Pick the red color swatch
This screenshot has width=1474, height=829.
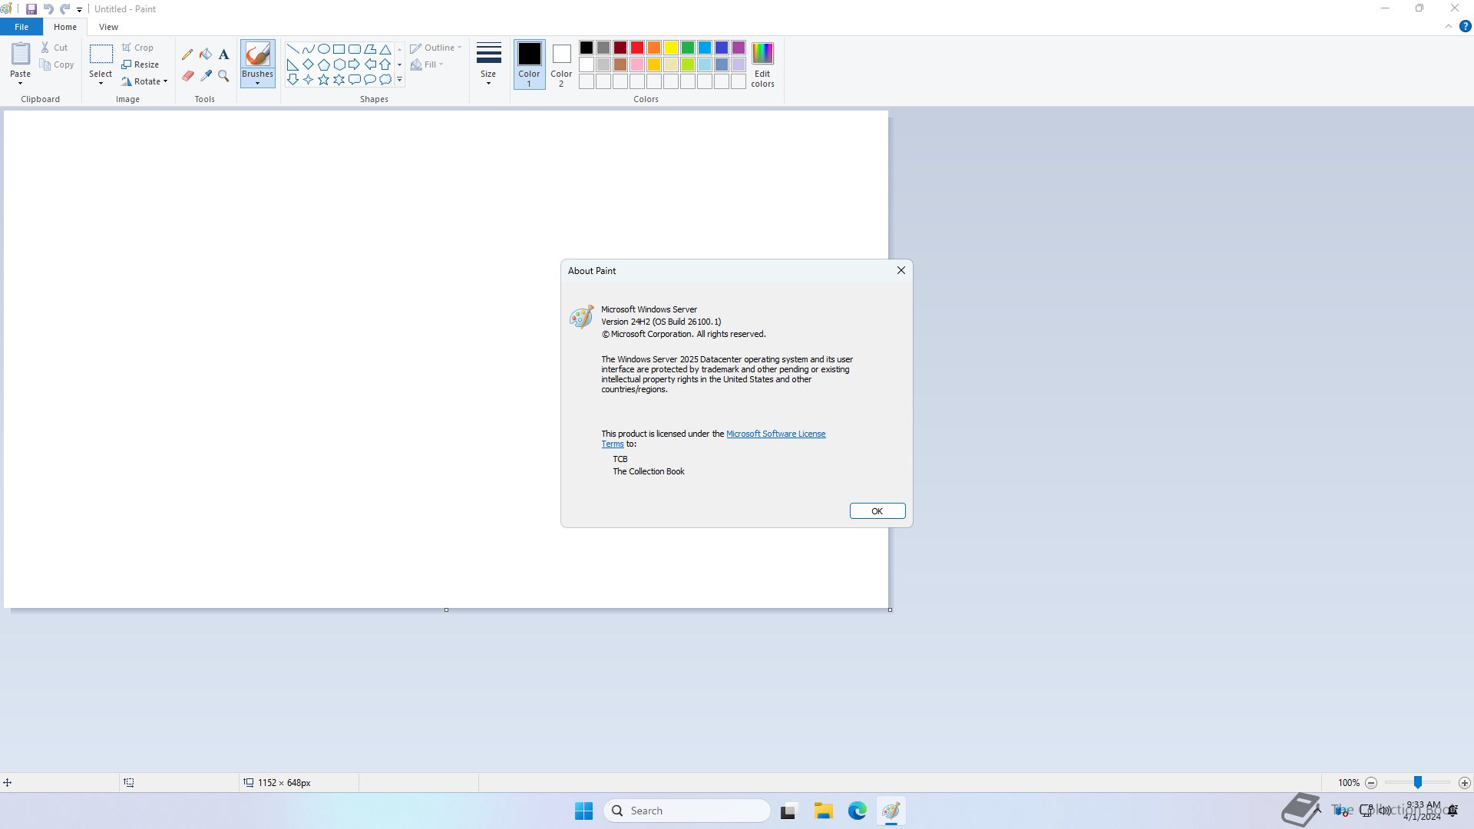pyautogui.click(x=636, y=48)
